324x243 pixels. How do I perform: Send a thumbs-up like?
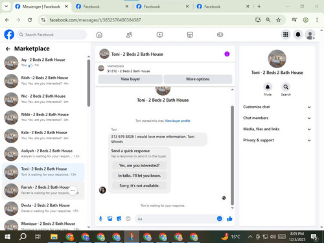coord(229,219)
